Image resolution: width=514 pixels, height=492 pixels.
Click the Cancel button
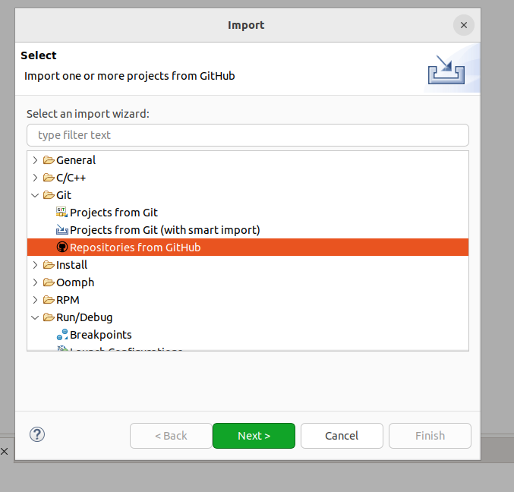coord(342,436)
